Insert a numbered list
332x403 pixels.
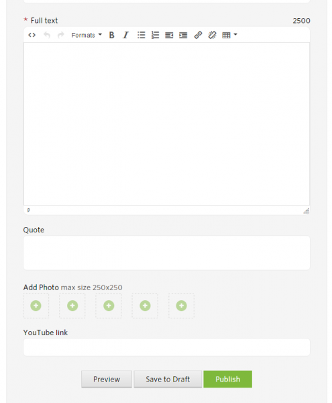pyautogui.click(x=155, y=35)
